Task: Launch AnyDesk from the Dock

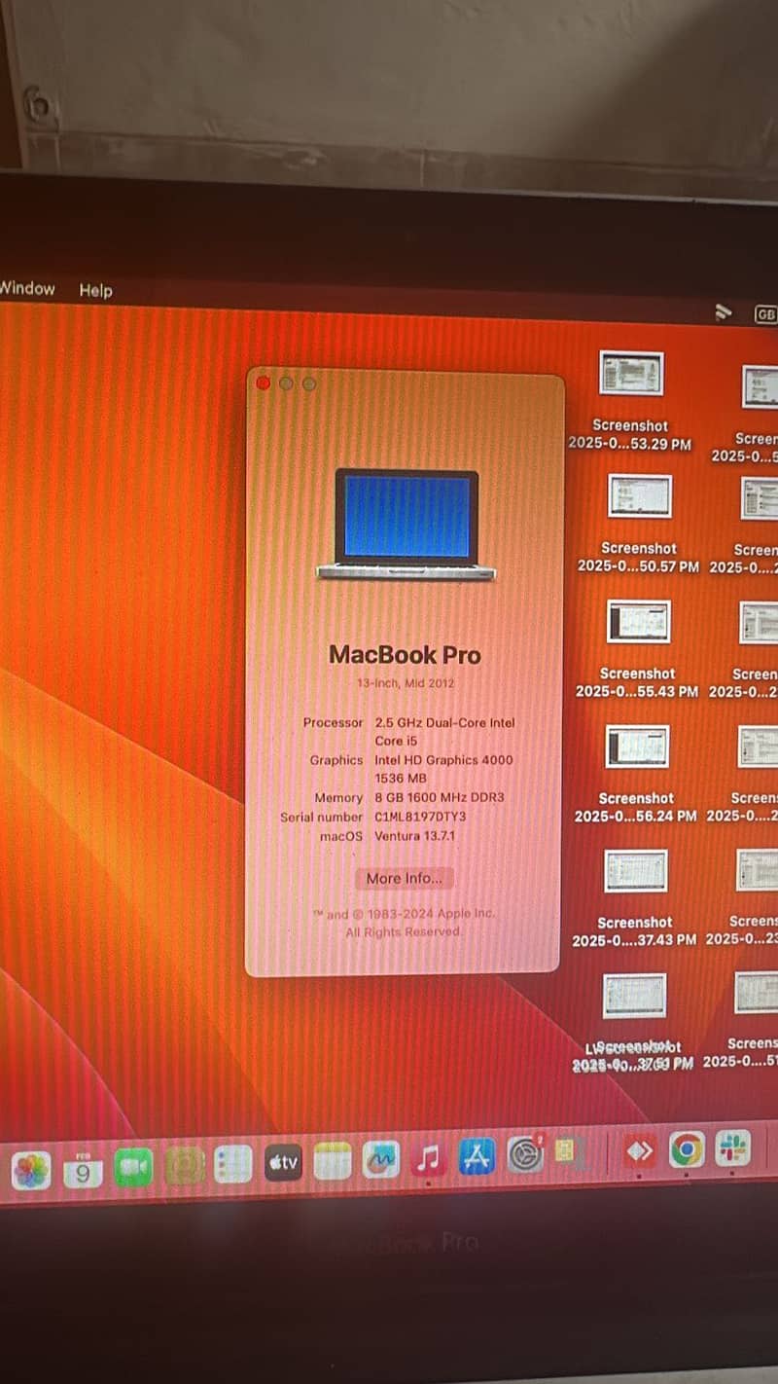Action: click(639, 1151)
